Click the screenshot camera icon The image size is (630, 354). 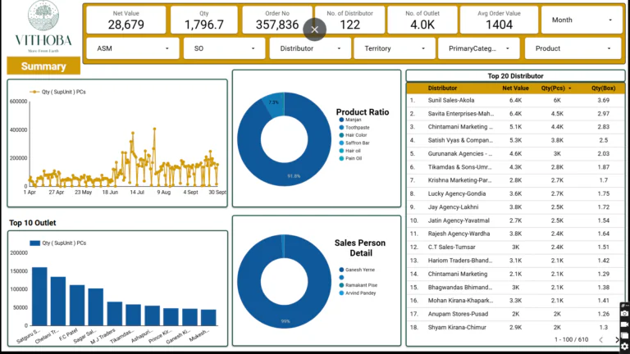[624, 314]
